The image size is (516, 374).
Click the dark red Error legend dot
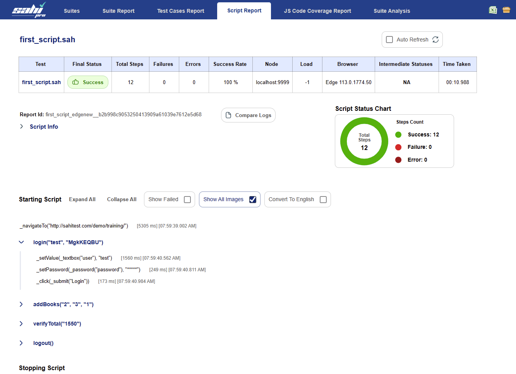tap(398, 160)
